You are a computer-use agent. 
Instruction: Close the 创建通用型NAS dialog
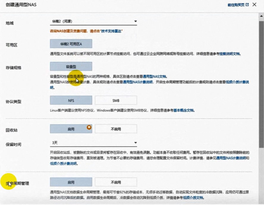pos(254,4)
